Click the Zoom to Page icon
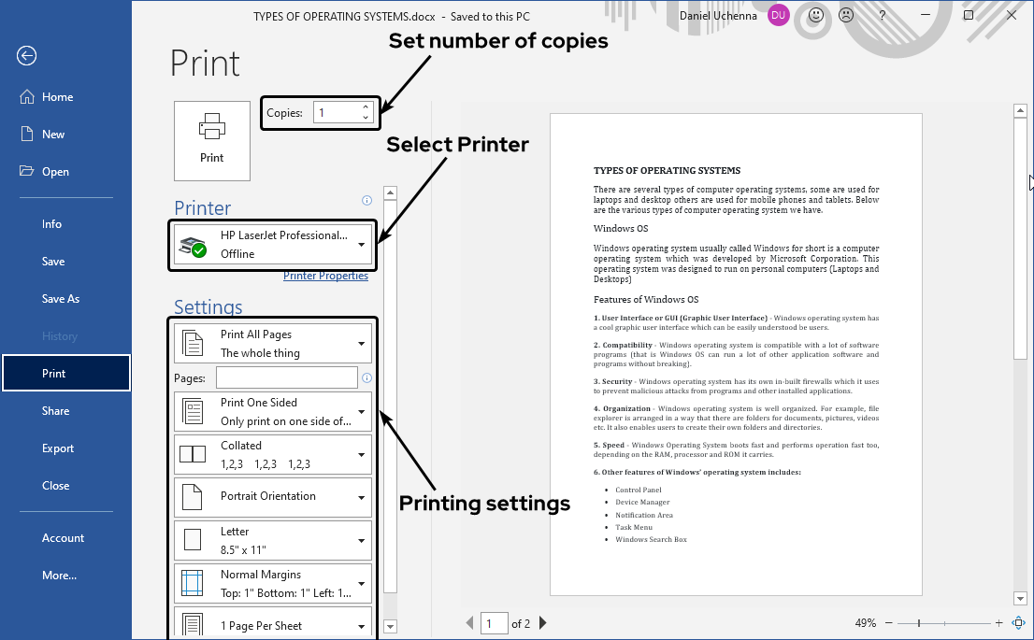 (1019, 622)
